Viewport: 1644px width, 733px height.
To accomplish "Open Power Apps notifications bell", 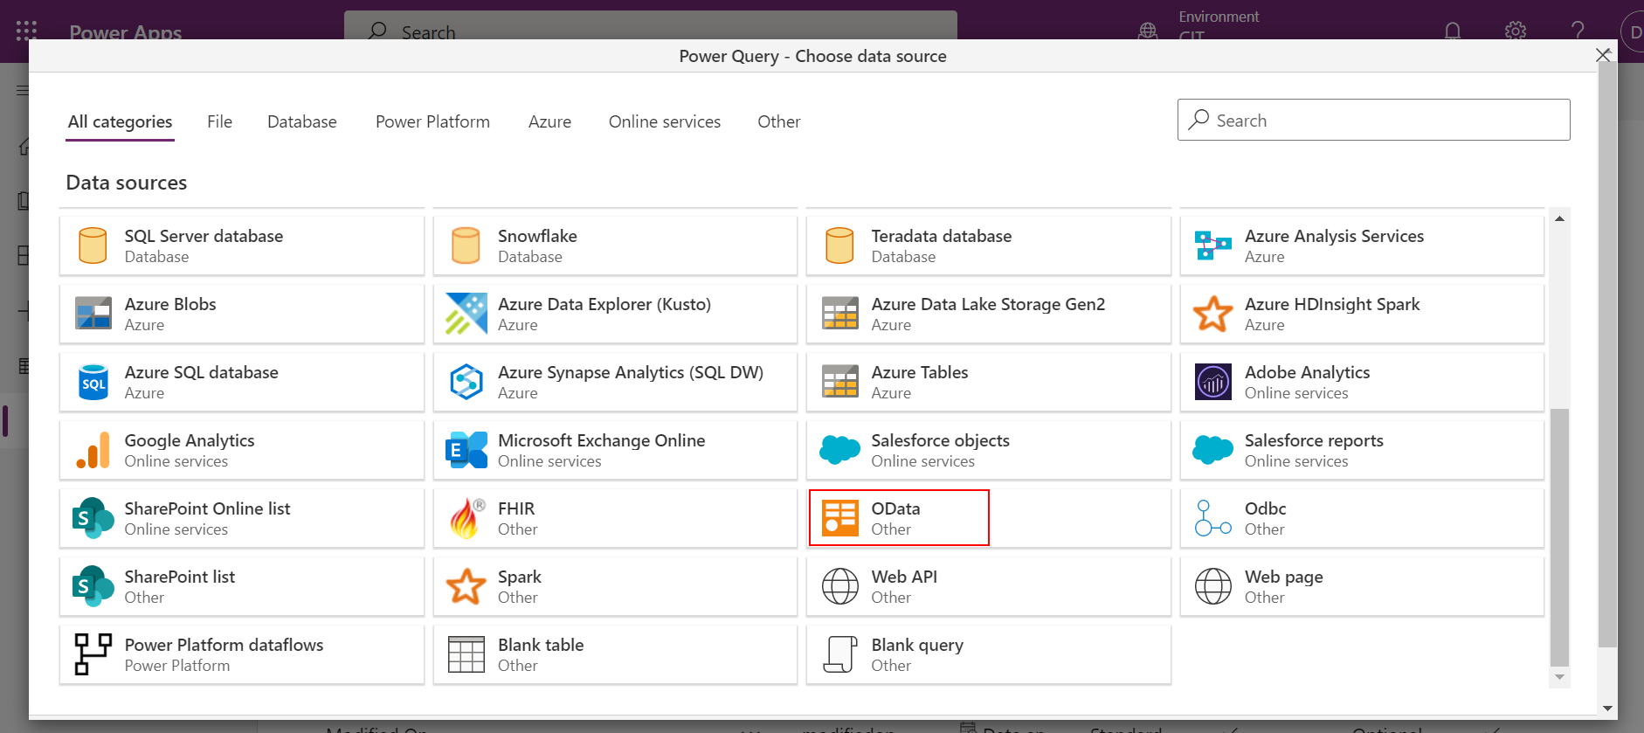I will pos(1452,31).
